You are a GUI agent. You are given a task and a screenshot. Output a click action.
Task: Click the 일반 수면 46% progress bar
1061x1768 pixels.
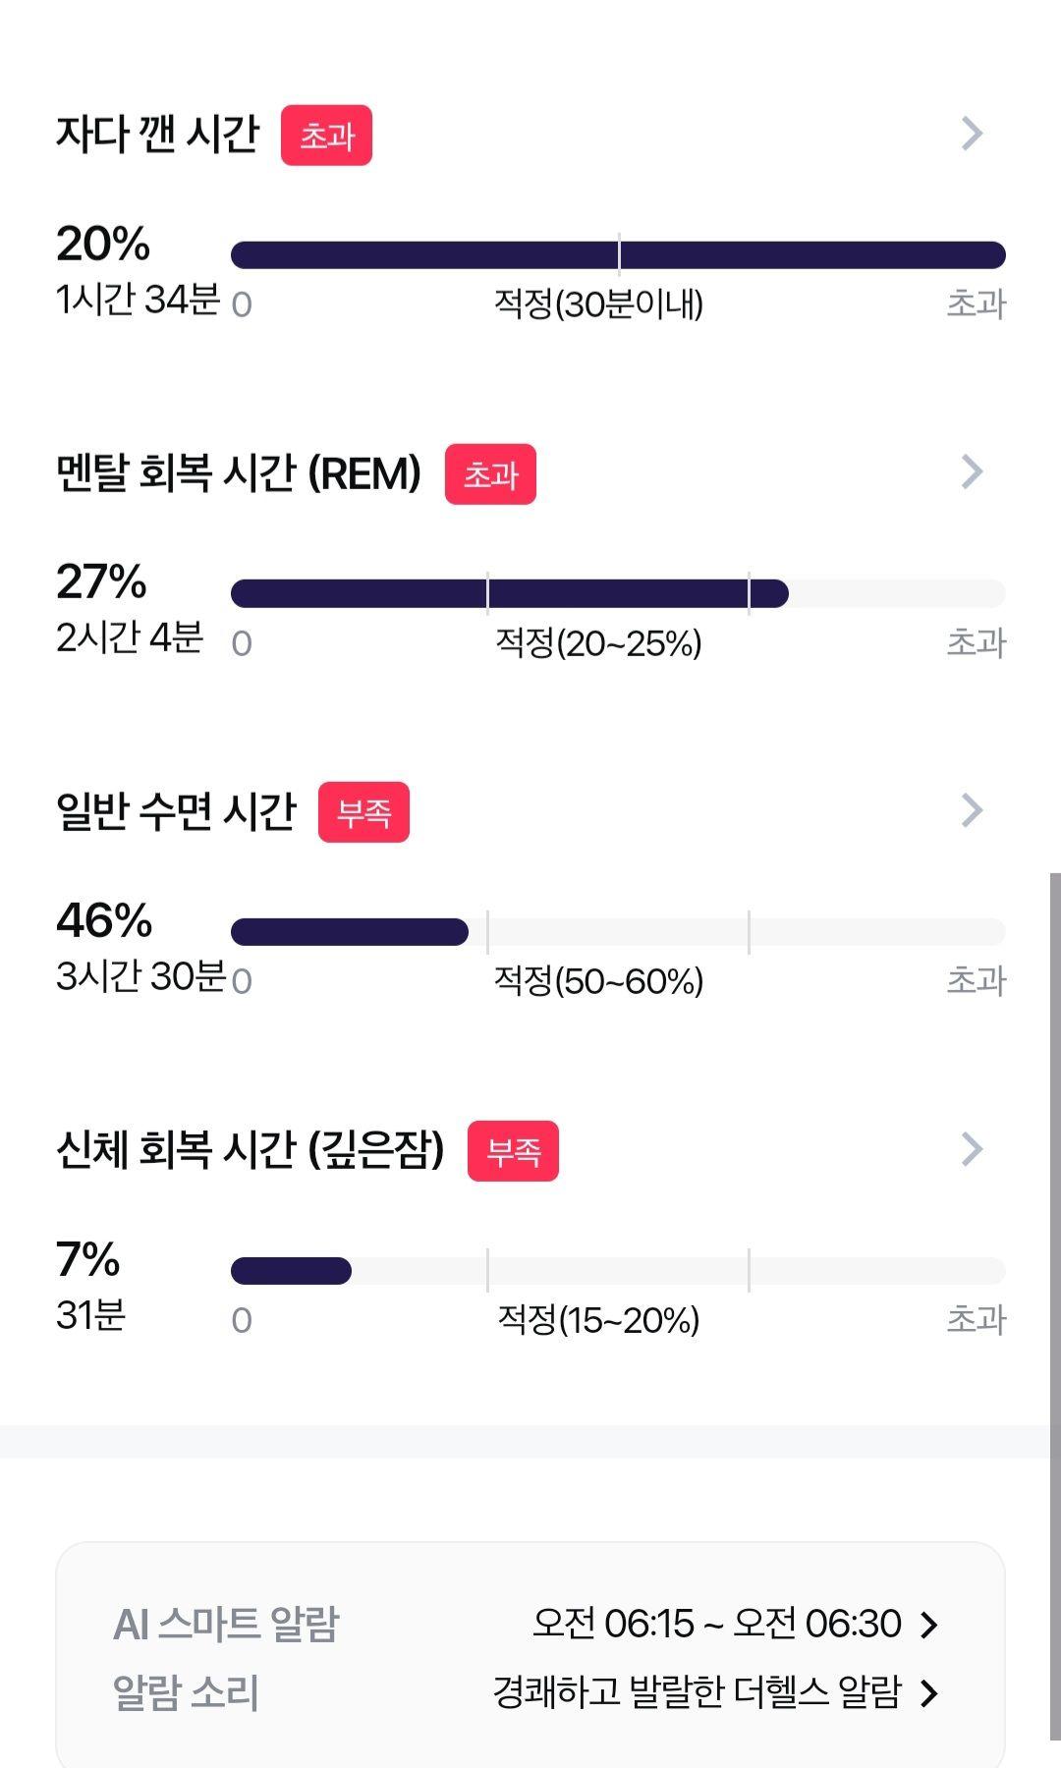350,932
